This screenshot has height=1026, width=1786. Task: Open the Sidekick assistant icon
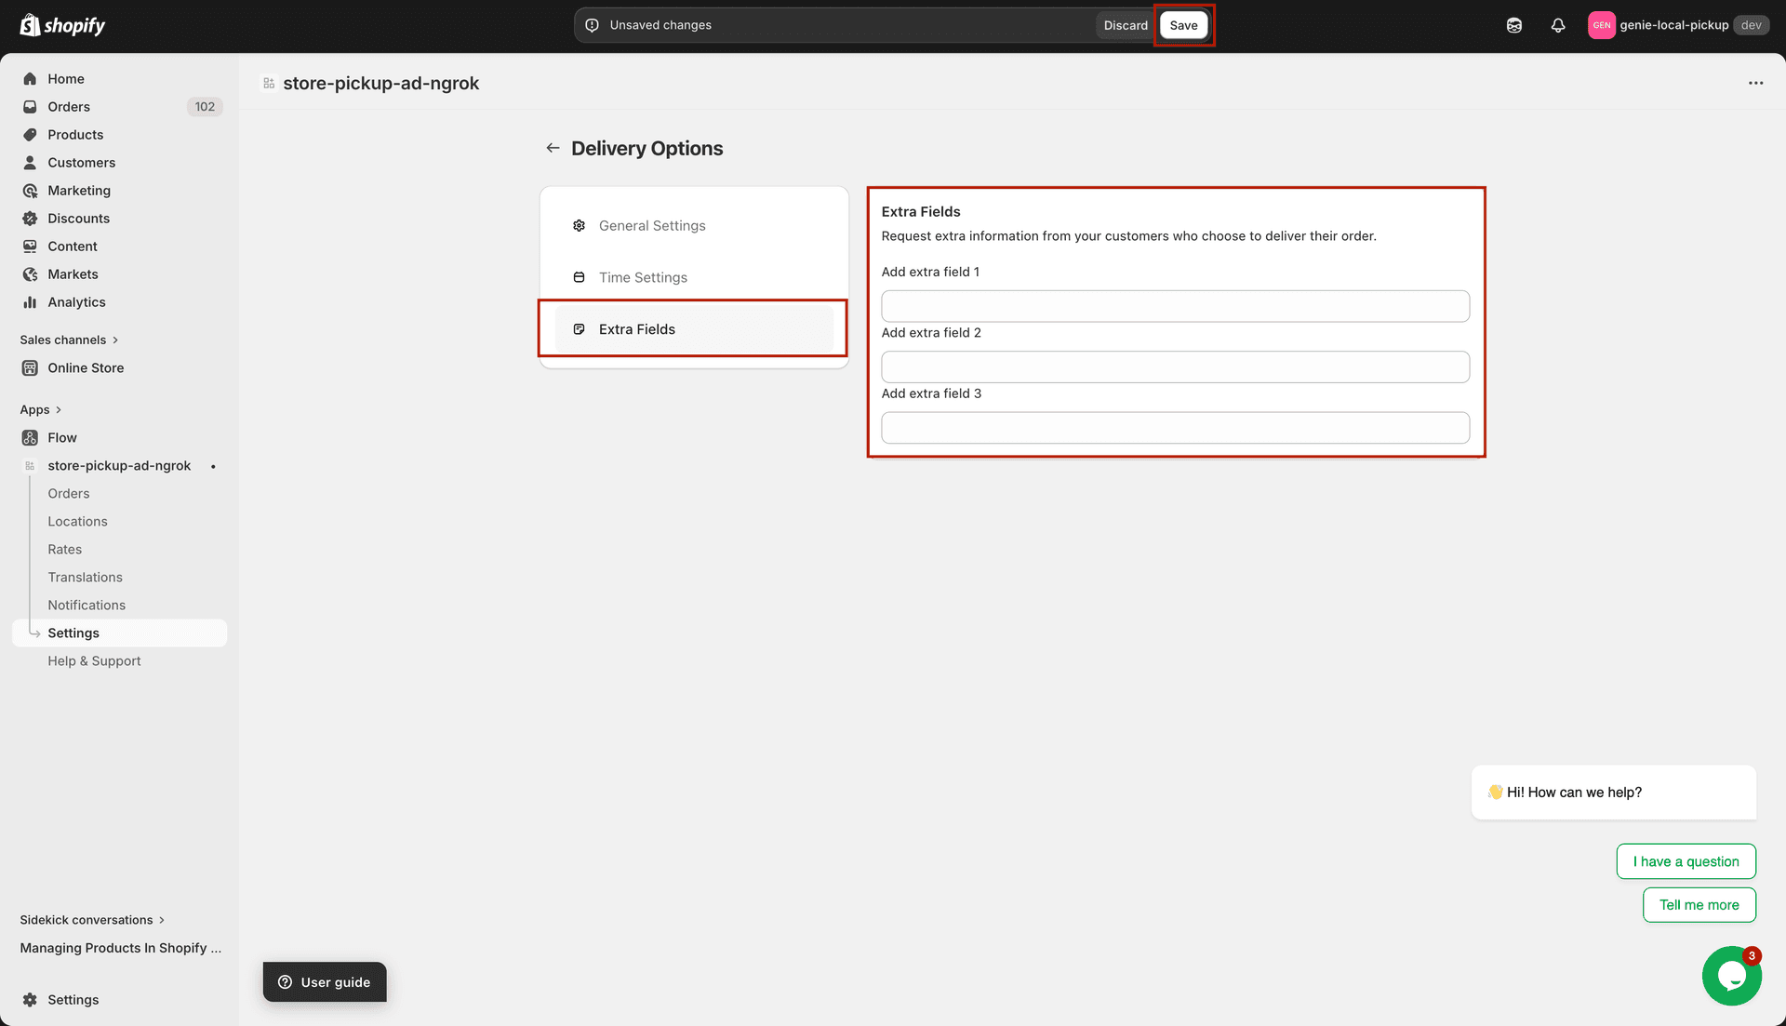(1513, 25)
